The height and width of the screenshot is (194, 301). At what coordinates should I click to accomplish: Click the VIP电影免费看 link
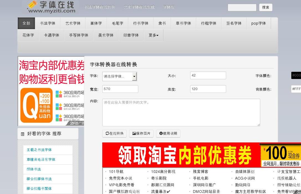pos(121,185)
